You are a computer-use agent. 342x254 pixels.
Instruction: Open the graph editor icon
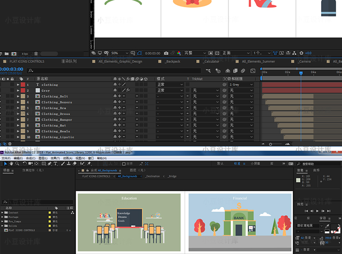click(x=253, y=71)
